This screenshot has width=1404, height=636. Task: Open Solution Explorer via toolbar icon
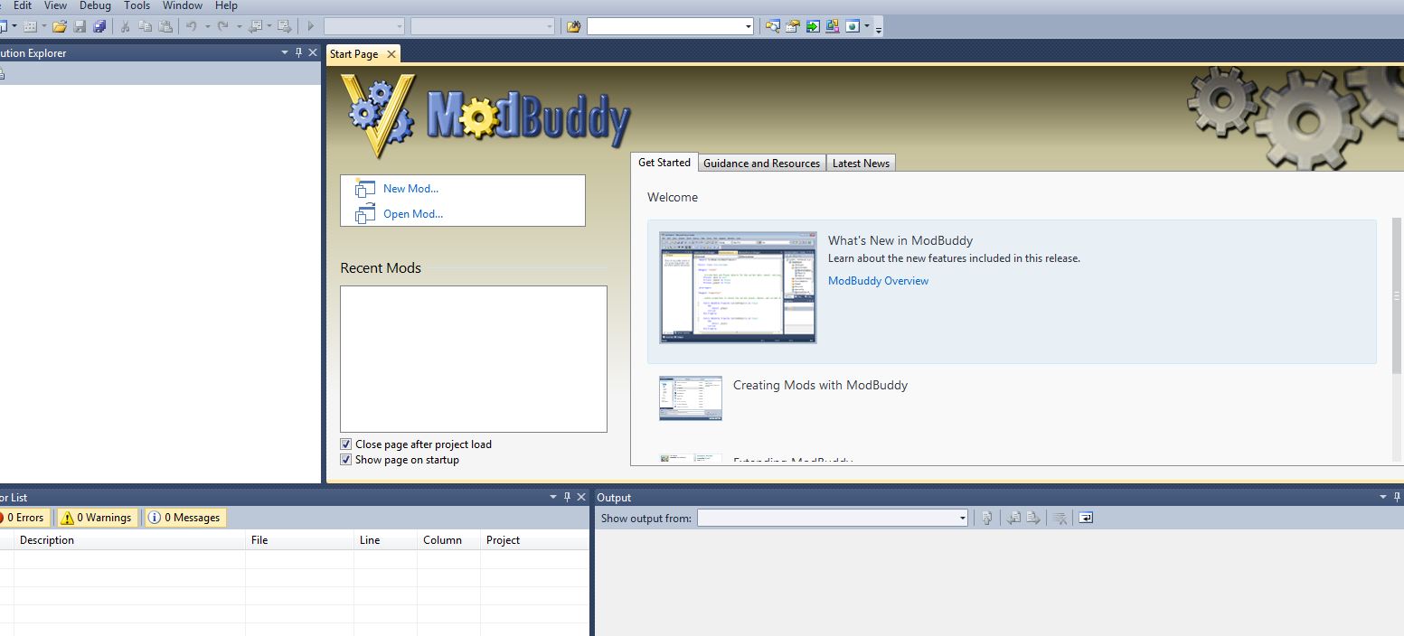click(x=773, y=26)
